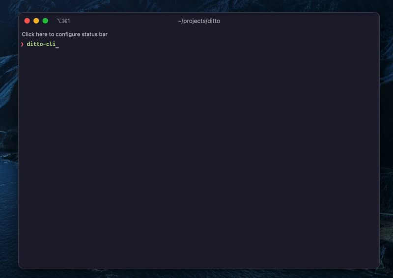Click the yellow minimize window button
Image resolution: width=393 pixels, height=278 pixels.
36,21
